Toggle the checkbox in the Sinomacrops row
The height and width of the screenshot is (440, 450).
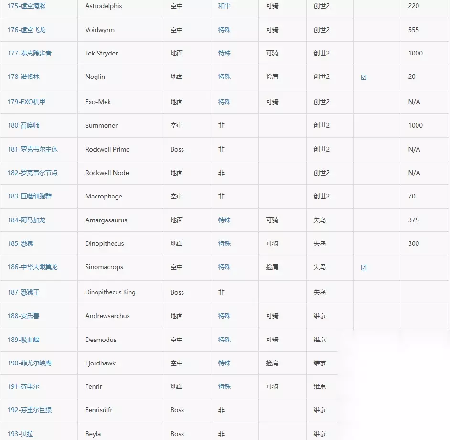364,267
